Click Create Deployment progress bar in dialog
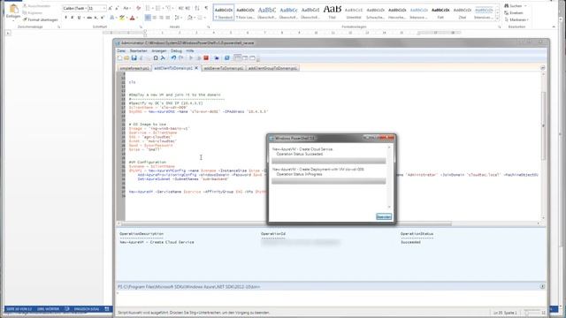This screenshot has width=566, height=318. 328,181
